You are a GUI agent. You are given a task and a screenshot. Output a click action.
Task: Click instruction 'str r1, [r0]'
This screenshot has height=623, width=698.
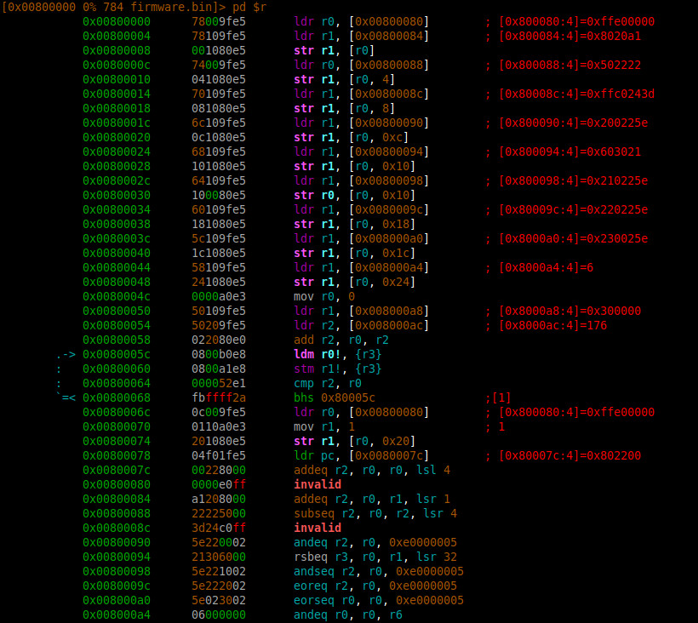(335, 51)
